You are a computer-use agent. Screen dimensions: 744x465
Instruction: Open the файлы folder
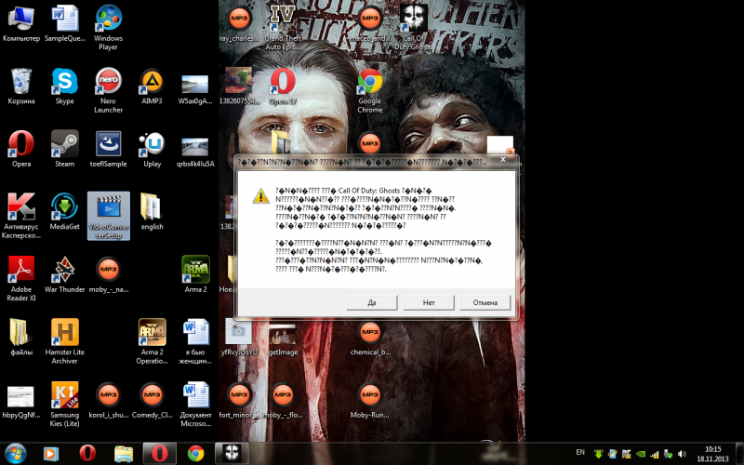[20, 337]
